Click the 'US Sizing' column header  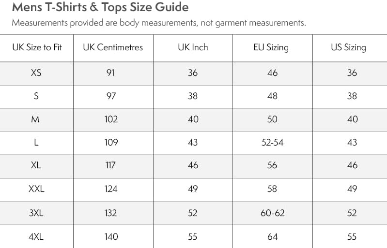[x=348, y=47]
